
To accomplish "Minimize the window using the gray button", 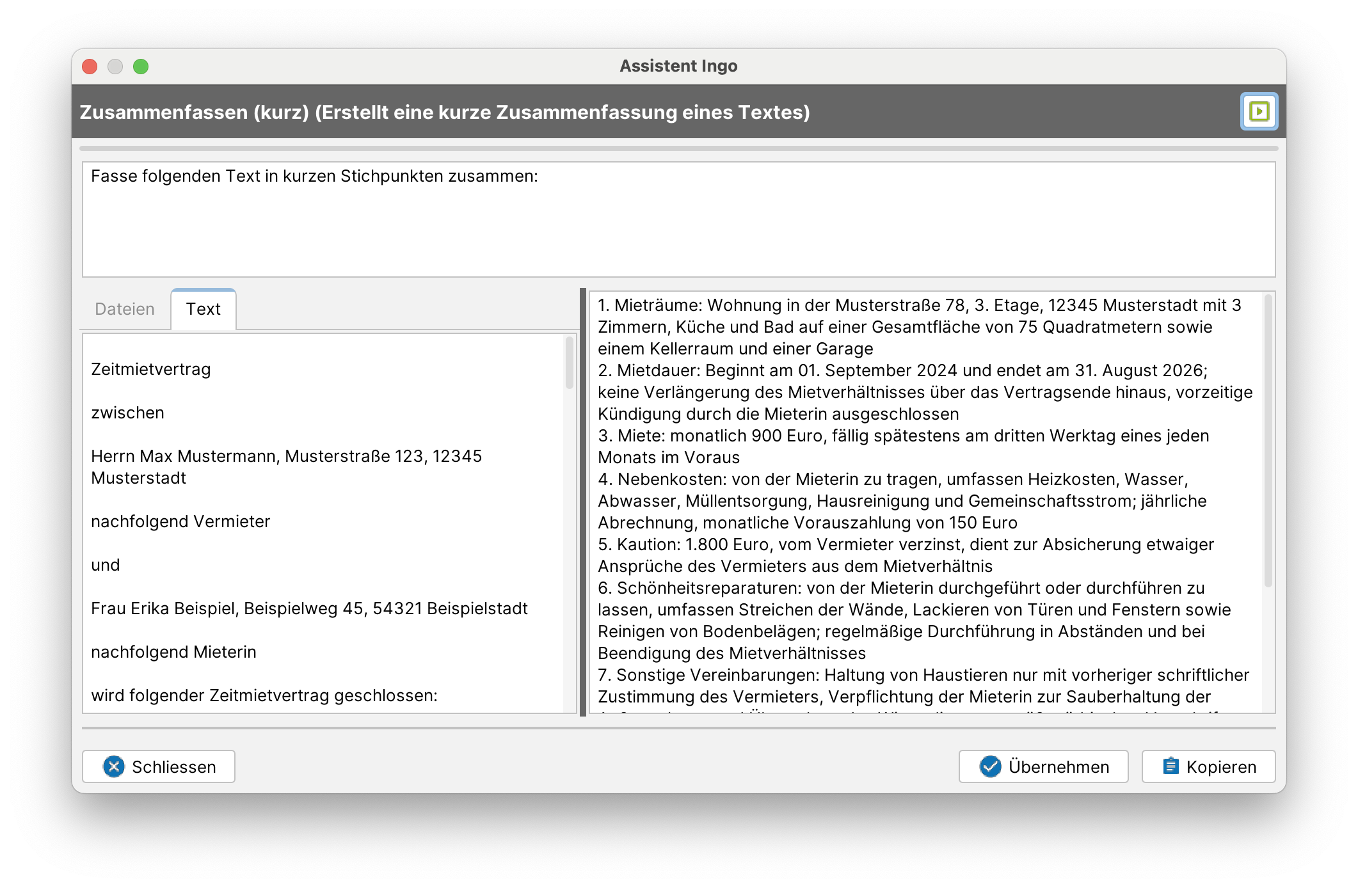I will point(115,67).
